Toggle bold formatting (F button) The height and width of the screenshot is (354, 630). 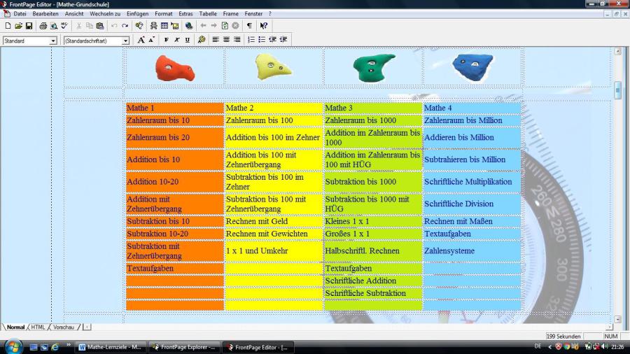[167, 40]
